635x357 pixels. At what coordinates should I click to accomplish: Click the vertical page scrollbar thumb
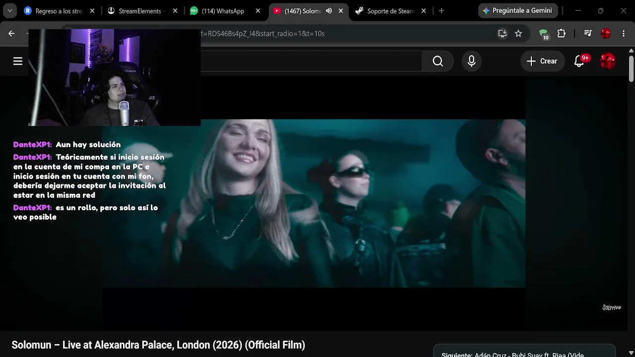coord(631,69)
